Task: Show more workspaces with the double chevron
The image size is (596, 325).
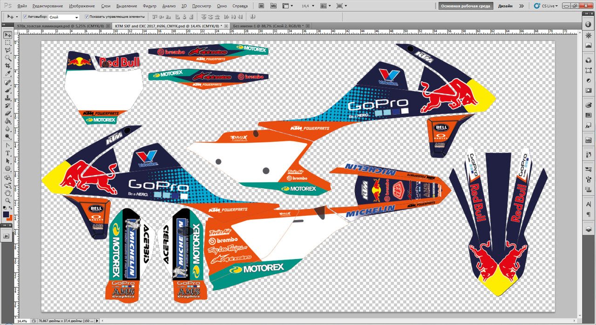Action: [x=521, y=6]
